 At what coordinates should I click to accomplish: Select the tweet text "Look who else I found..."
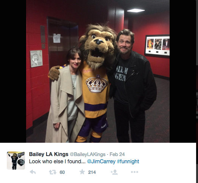point(57,161)
